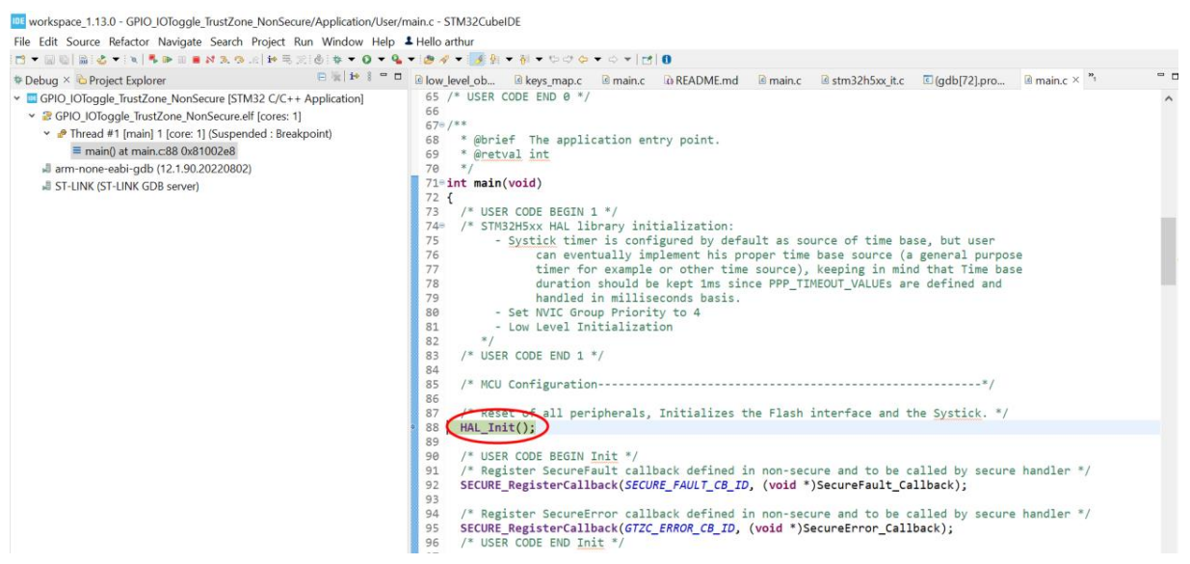
Task: Stop debugging with the red Terminate square
Action: pyautogui.click(x=196, y=60)
